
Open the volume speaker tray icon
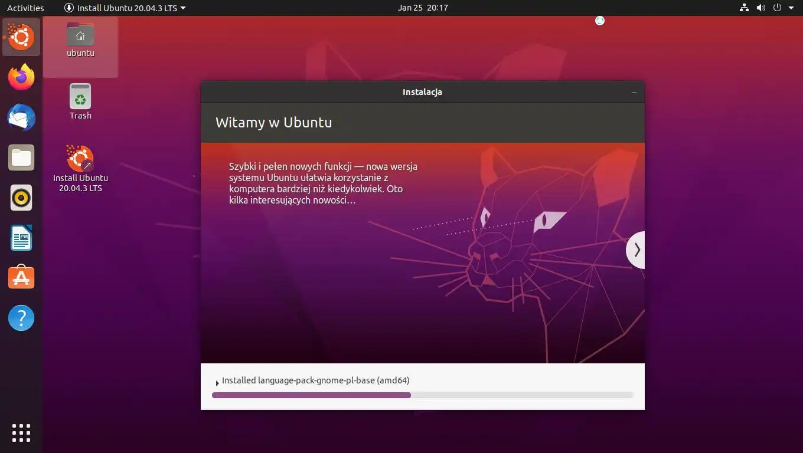pyautogui.click(x=760, y=8)
